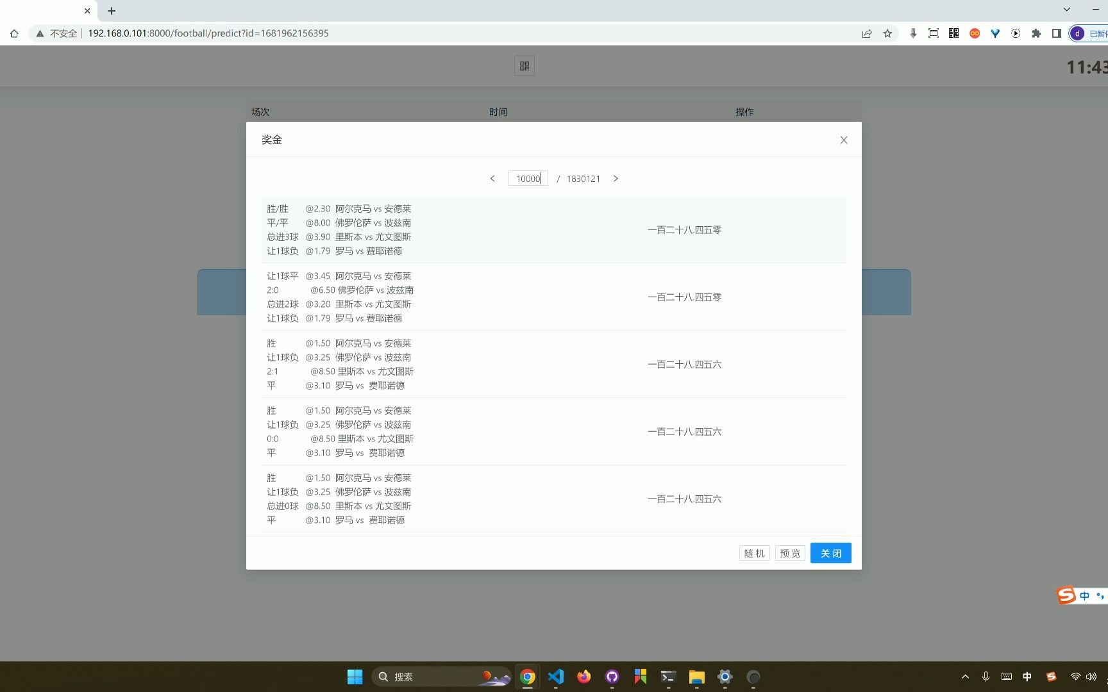Click the first row's 一百二十八.四五零 amount

684,230
